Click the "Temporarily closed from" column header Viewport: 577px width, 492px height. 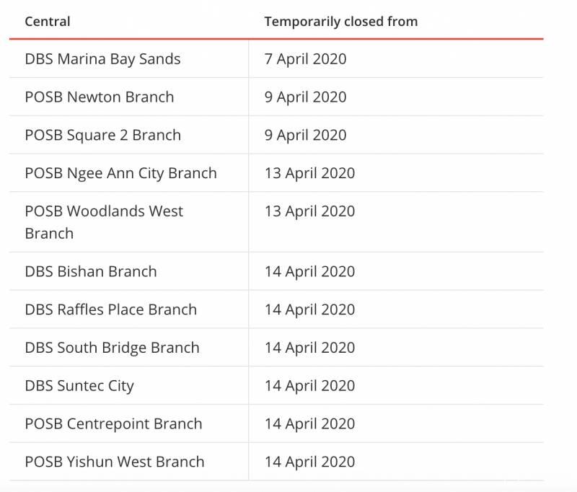pyautogui.click(x=340, y=21)
